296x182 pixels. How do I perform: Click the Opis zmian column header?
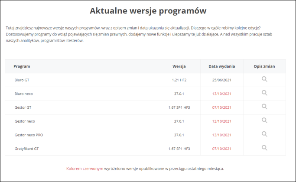[264, 66]
